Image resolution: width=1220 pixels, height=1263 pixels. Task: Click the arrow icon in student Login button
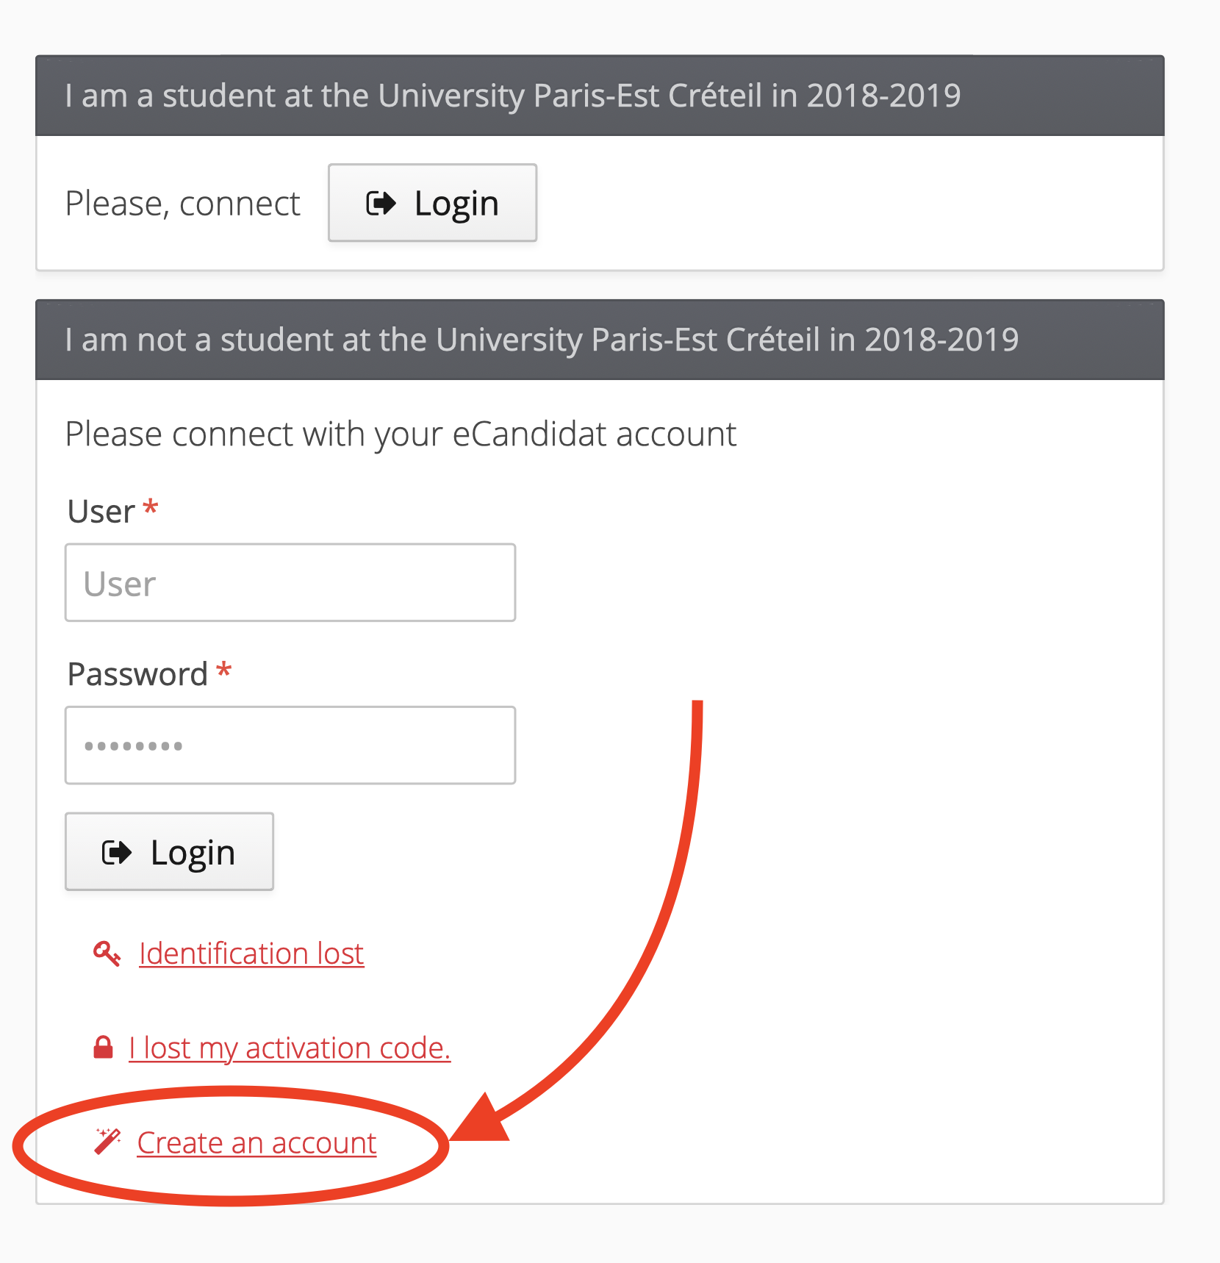point(381,204)
